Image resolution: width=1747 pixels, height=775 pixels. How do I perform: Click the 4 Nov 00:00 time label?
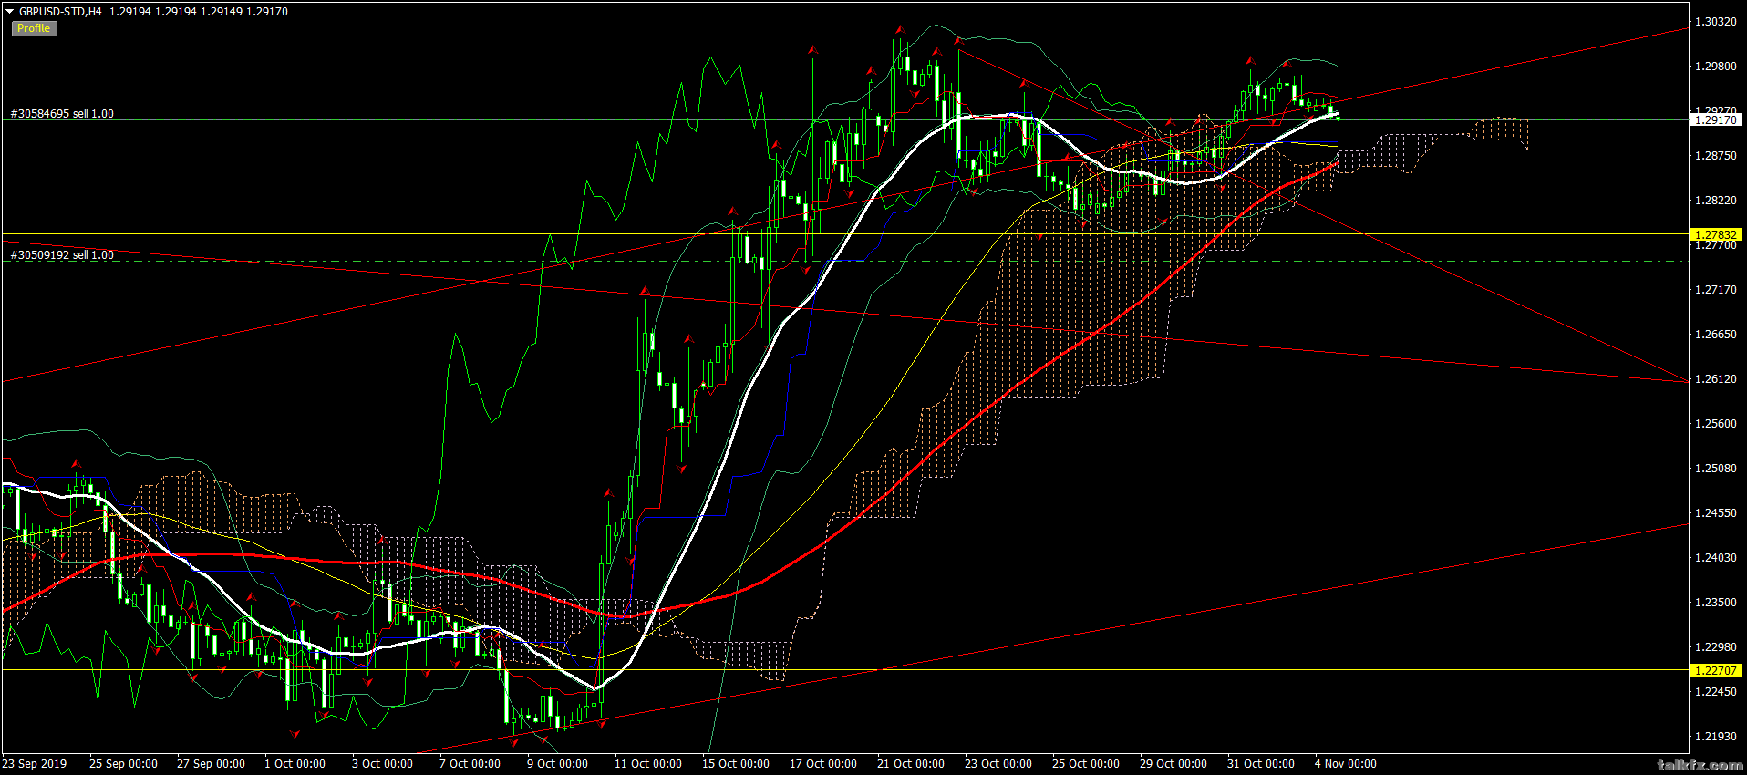[1346, 764]
